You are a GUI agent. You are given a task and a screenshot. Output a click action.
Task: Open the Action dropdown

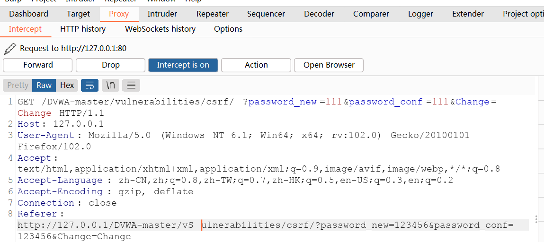(256, 65)
